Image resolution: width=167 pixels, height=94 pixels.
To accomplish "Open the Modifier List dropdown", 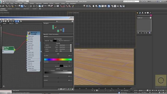I will point(144,18).
